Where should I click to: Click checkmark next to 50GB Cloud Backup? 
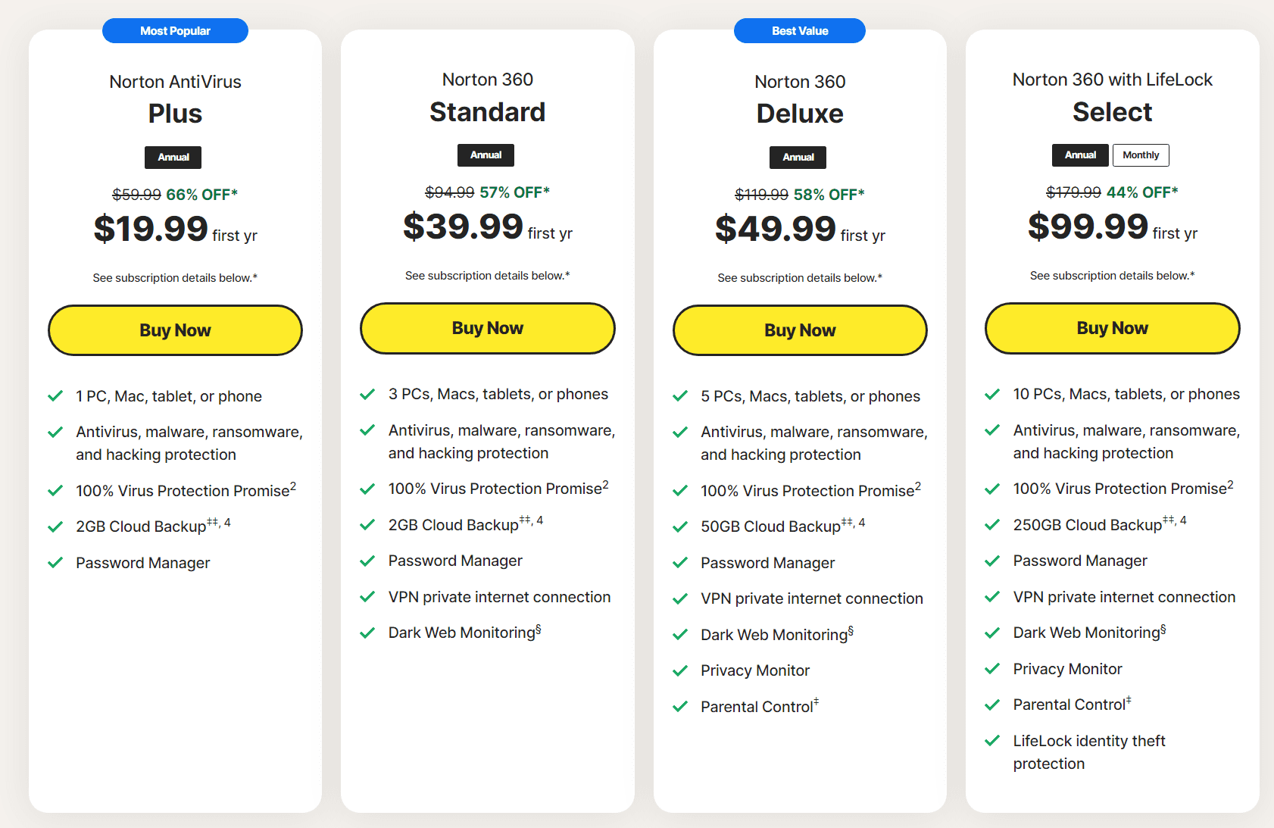point(680,526)
